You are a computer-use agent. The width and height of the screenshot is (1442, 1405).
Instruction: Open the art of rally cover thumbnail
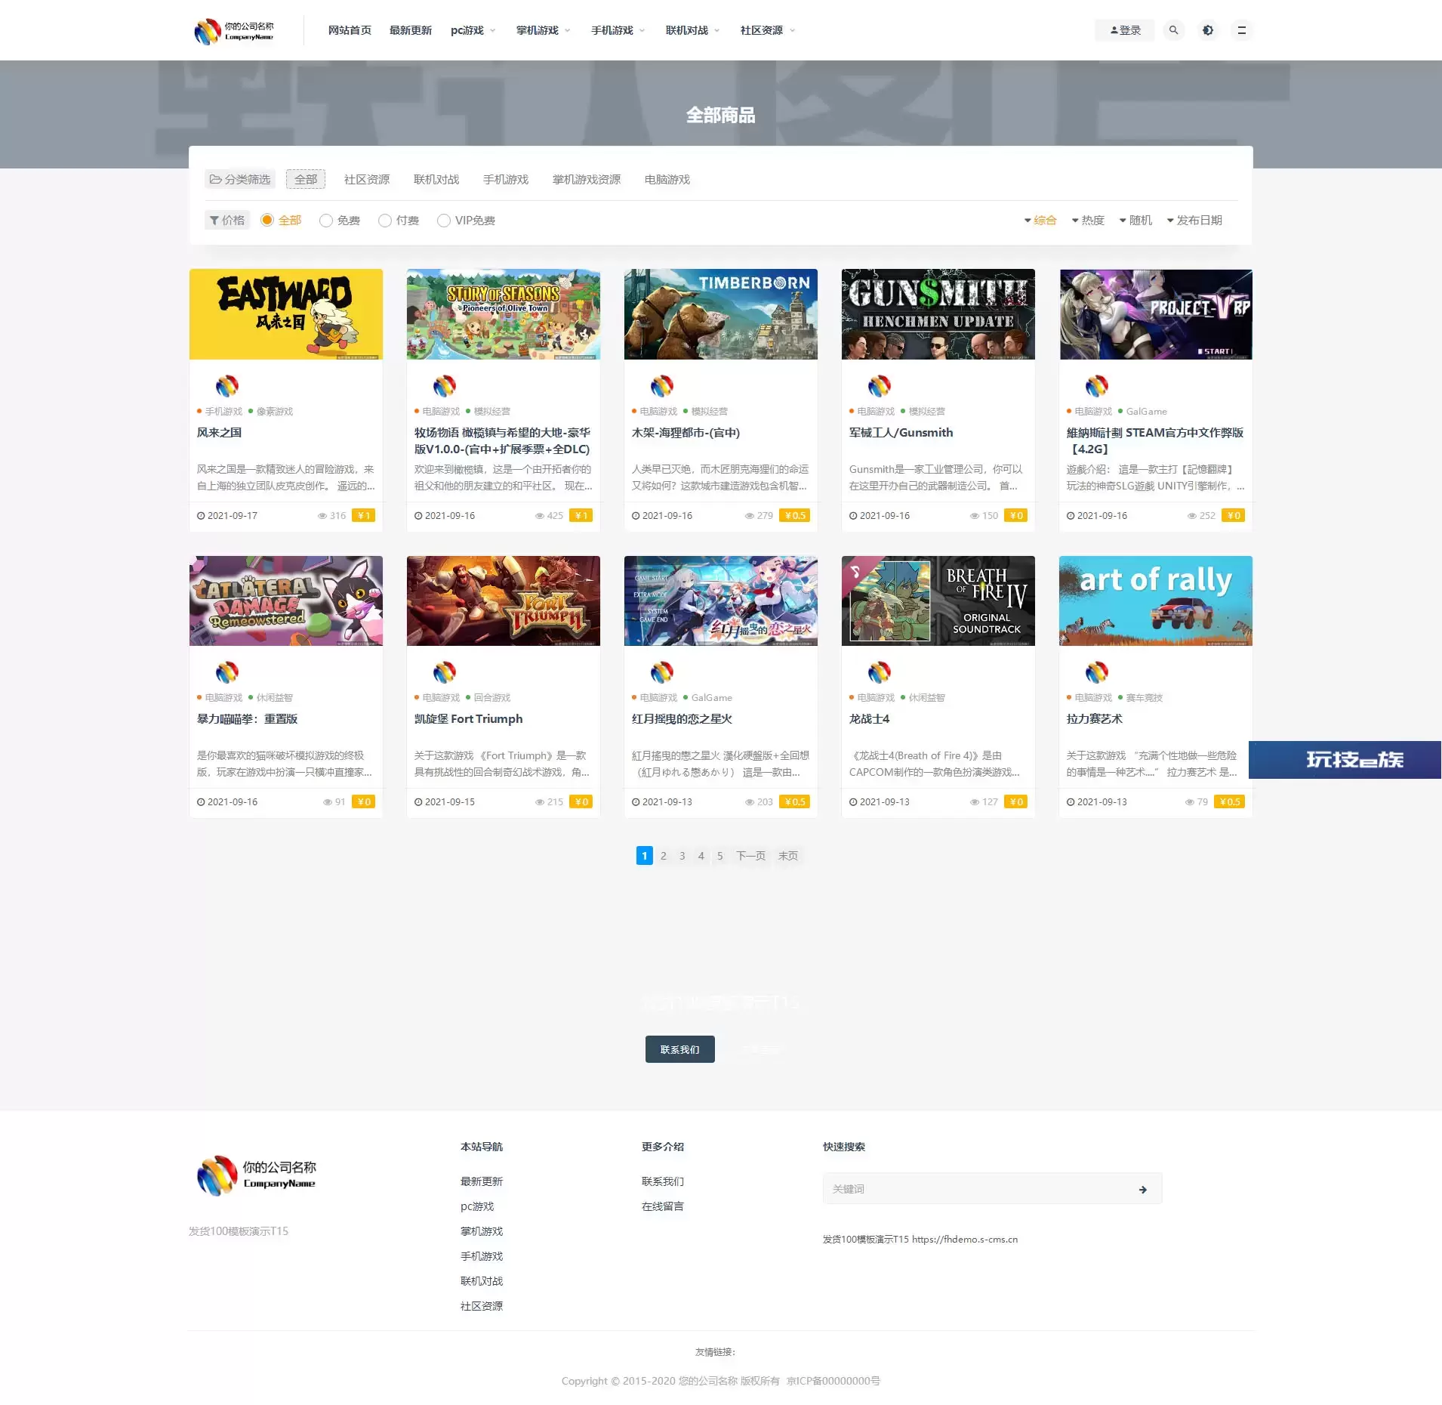click(1156, 601)
